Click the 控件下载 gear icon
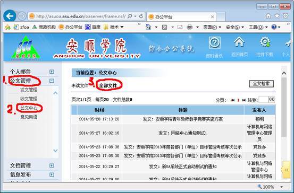Viewport: 294px width, 193px height. (265, 42)
